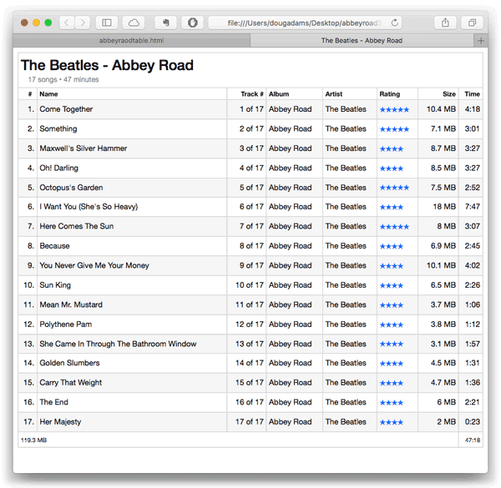The width and height of the screenshot is (501, 488).
Task: Select Octopus's Garden song name
Action: point(71,188)
